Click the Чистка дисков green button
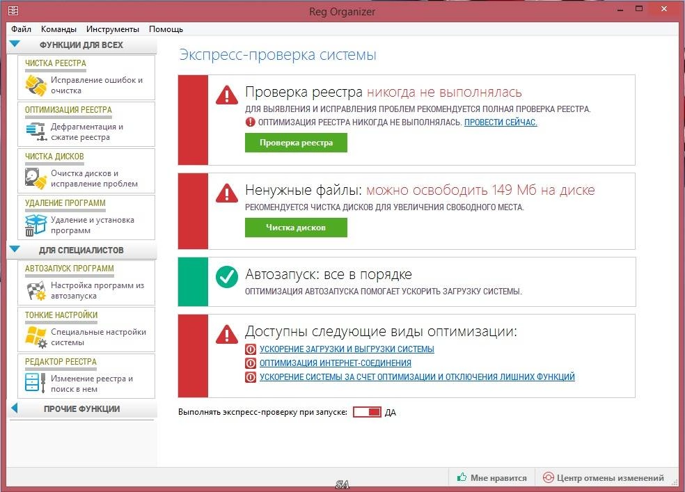 pyautogui.click(x=296, y=228)
